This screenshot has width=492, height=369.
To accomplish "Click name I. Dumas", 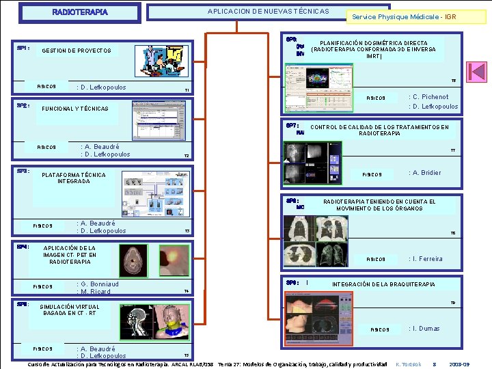I will click(426, 329).
